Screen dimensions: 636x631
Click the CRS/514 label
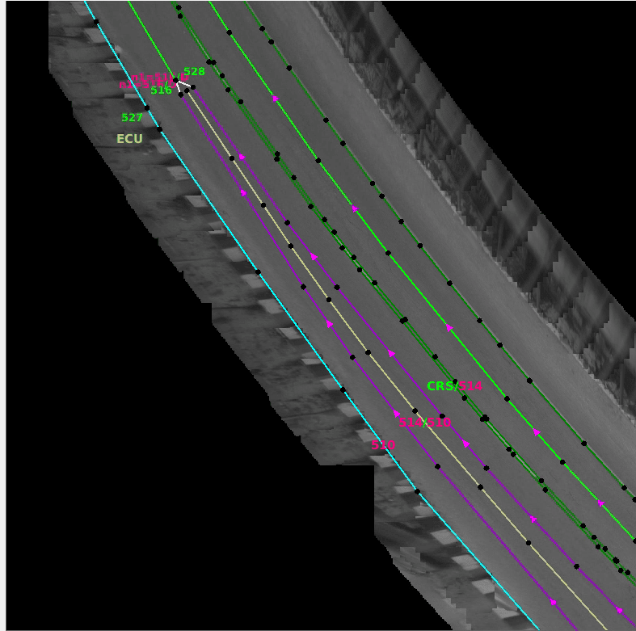[454, 386]
